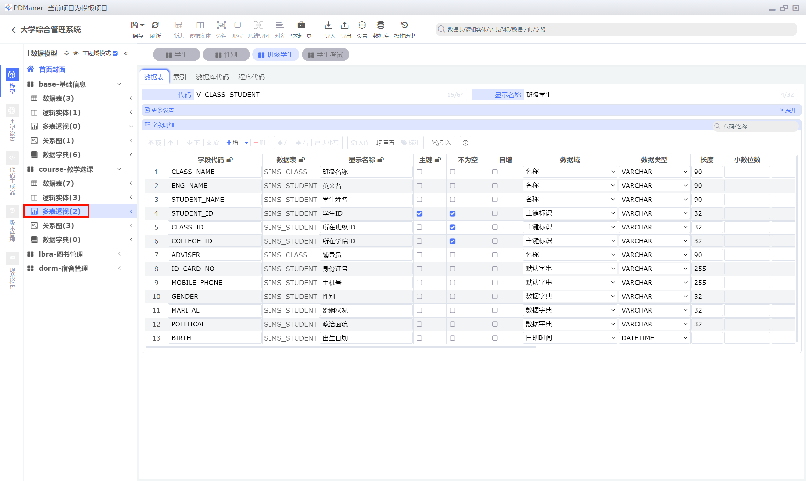The image size is (806, 481).
Task: Click the Save (保存) toolbar icon
Action: (134, 25)
